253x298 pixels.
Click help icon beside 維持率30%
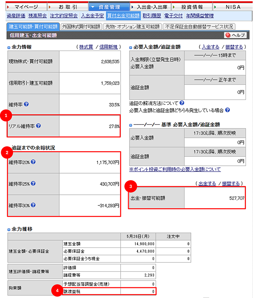[x=33, y=205]
